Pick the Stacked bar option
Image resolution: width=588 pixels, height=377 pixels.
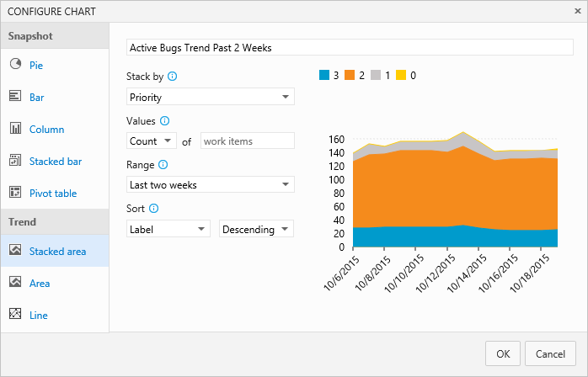56,162
